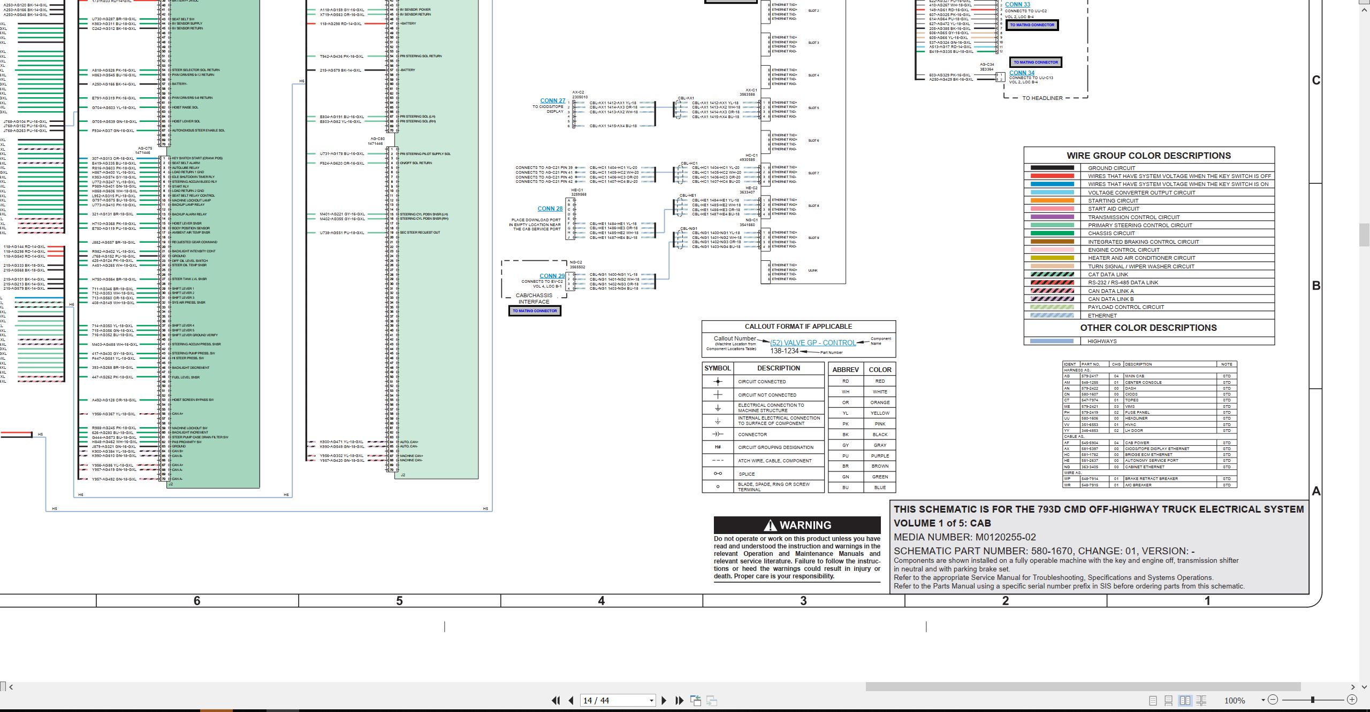
Task: Click the (52) VALVE GP - CONTROL link
Action: tap(813, 343)
